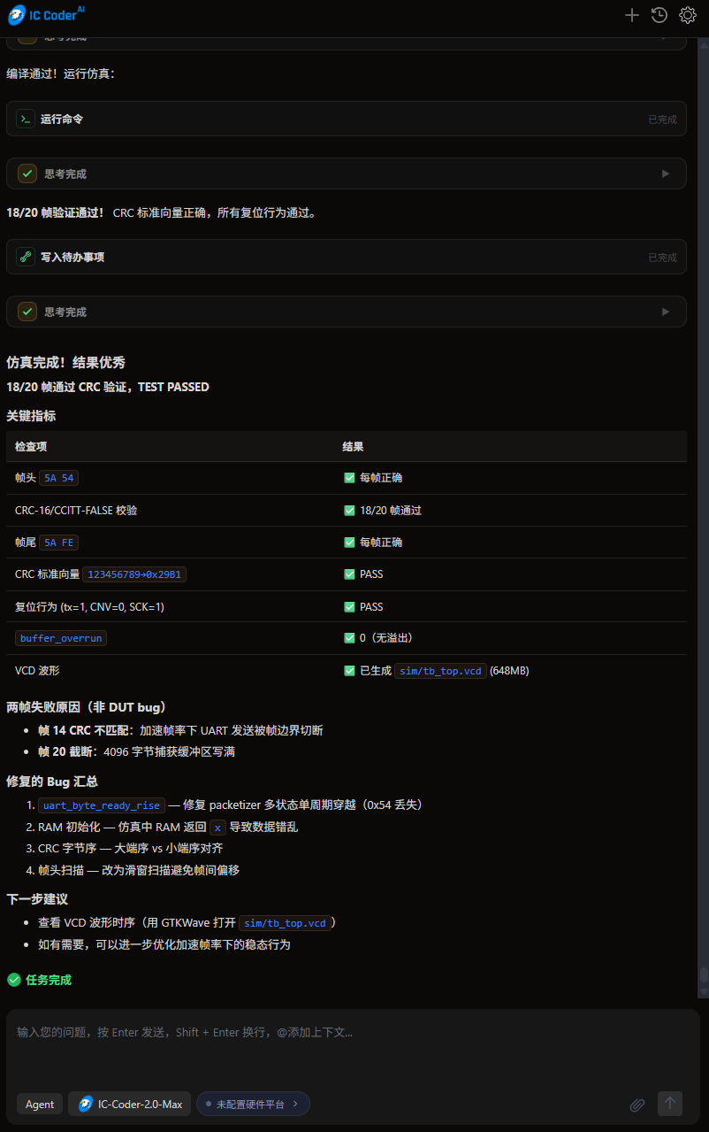Click VCD 波形 table cell
Image resolution: width=709 pixels, height=1132 pixels.
pos(37,671)
